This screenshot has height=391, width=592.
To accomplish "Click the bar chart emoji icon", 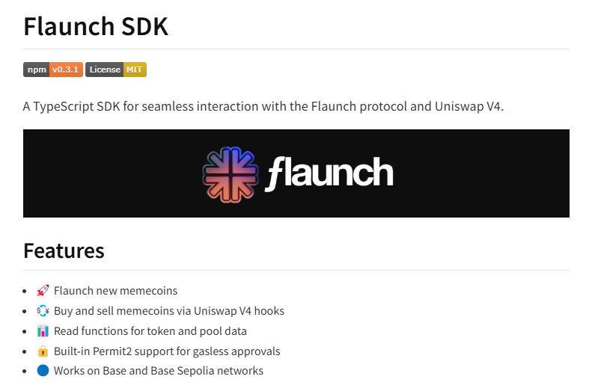I will [x=43, y=331].
